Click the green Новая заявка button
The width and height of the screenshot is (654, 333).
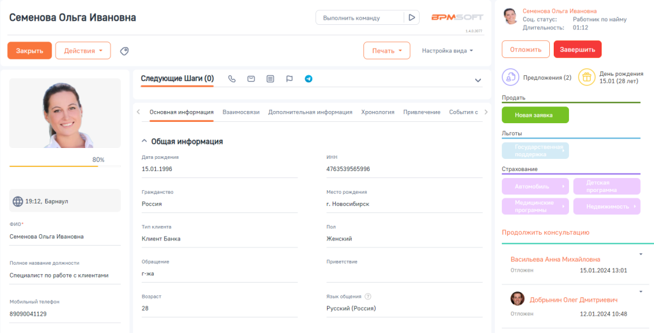coord(535,115)
